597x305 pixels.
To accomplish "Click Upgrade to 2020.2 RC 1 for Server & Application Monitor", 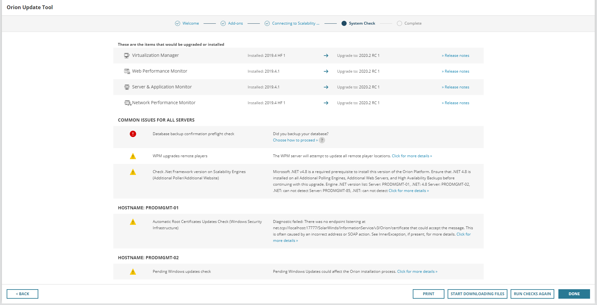I will (358, 87).
